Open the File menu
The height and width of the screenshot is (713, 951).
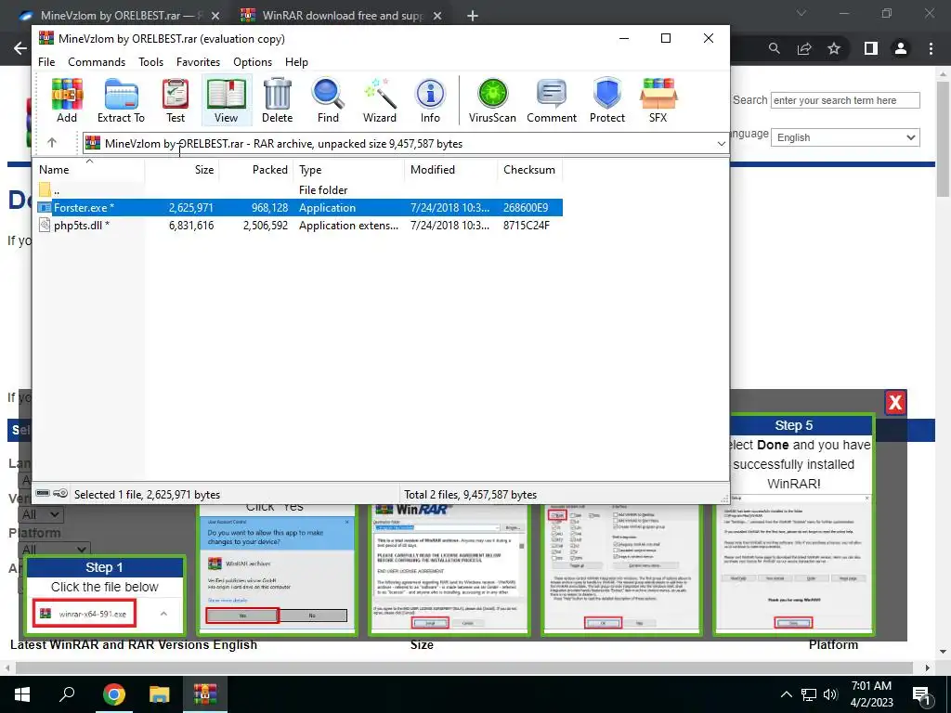tap(46, 62)
